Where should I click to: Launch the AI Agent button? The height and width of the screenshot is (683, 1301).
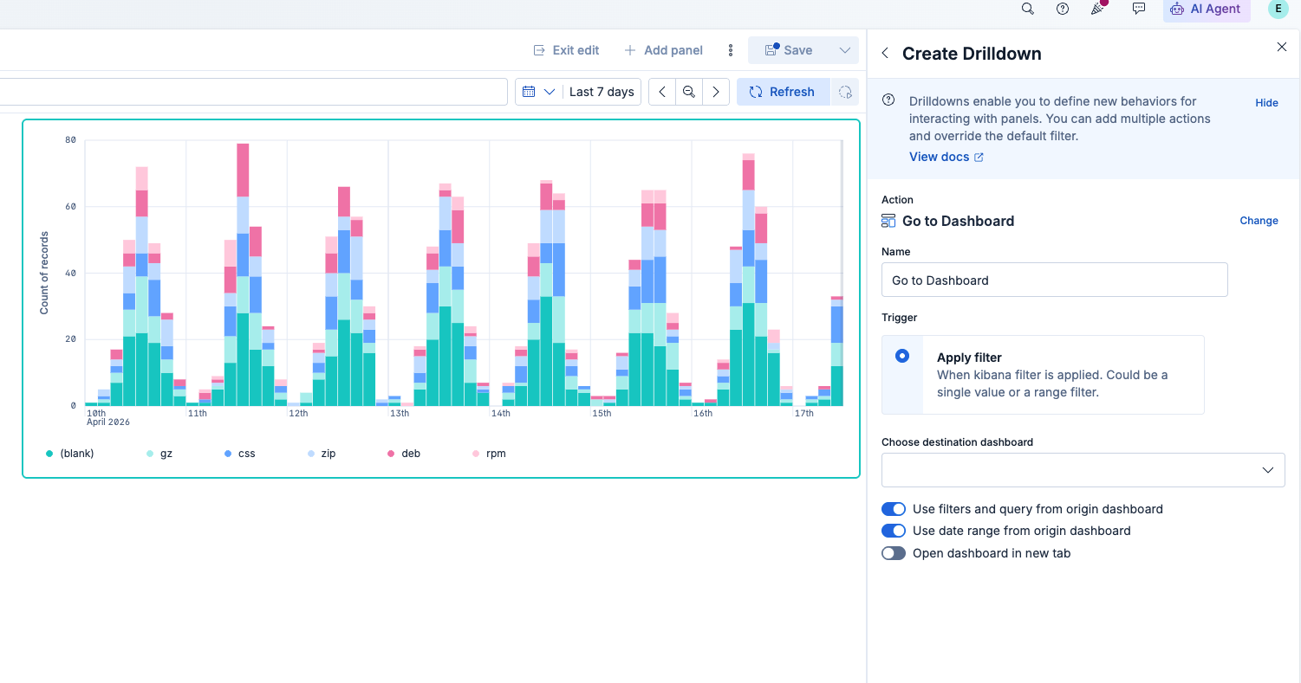click(x=1207, y=10)
